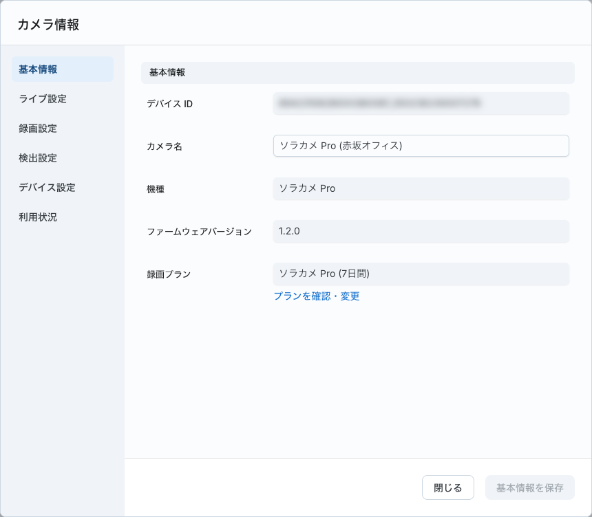Click the 録画プラン label
This screenshot has height=517, width=592.
169,274
